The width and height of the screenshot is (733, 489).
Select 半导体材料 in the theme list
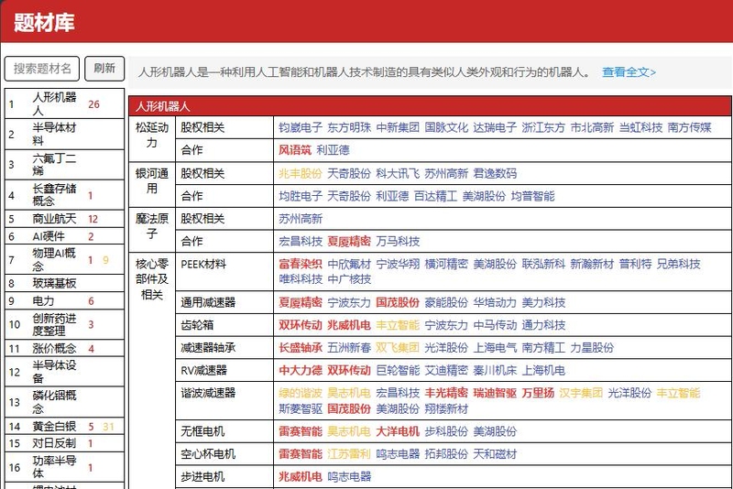(x=64, y=134)
